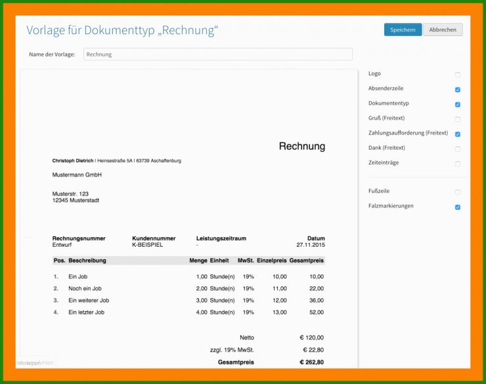
Task: Enable the Dank (Freitext) checkbox
Action: (458, 149)
